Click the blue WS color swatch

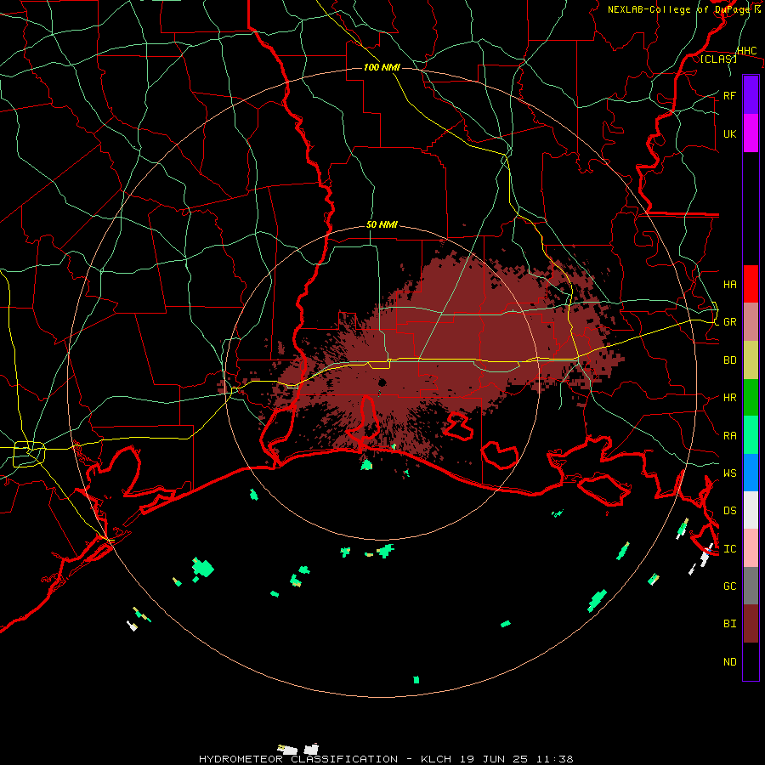(x=751, y=473)
